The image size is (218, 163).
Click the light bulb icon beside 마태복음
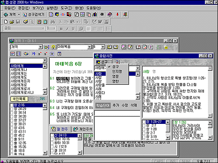[53, 47]
